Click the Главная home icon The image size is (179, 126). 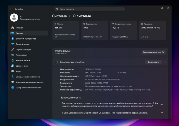click(x=13, y=28)
